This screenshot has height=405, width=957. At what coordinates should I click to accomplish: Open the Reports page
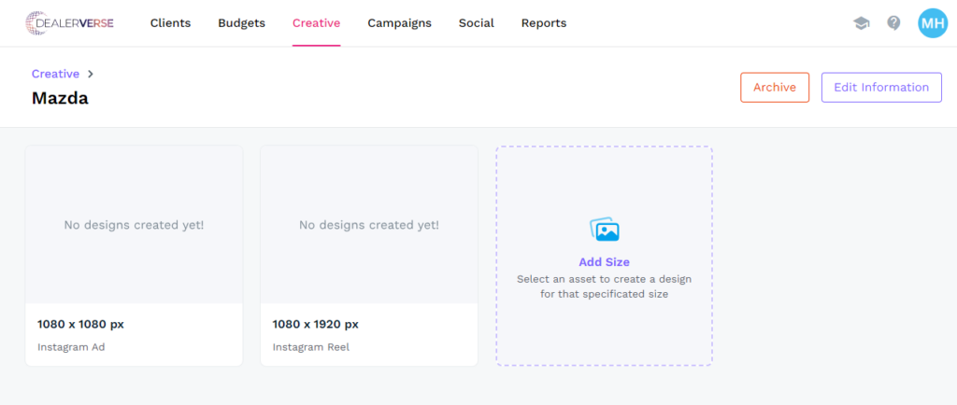click(x=543, y=23)
